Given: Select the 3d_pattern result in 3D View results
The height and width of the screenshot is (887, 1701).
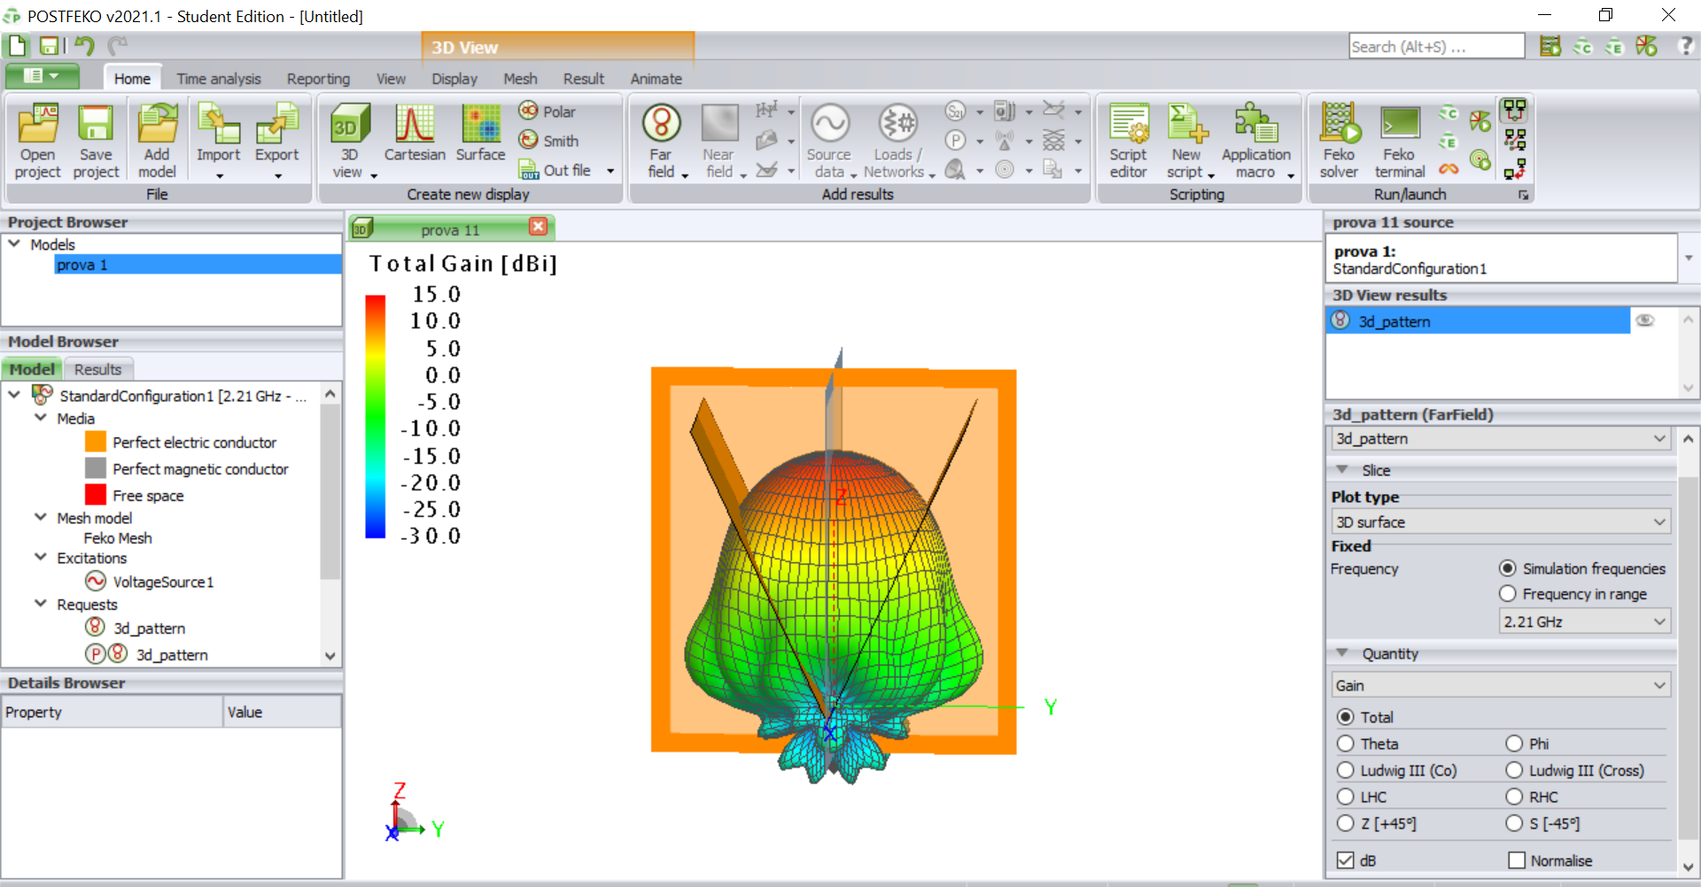Looking at the screenshot, I should pos(1478,320).
